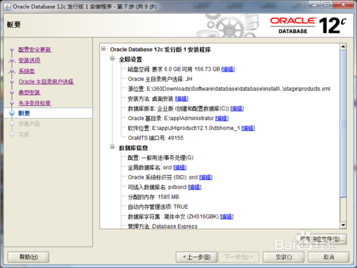Select the 配置: 一般用途/事务处理(G) row
Image resolution: width=357 pixels, height=268 pixels.
click(161, 158)
